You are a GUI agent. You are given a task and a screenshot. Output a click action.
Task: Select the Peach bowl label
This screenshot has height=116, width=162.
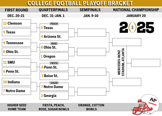pos(54,24)
